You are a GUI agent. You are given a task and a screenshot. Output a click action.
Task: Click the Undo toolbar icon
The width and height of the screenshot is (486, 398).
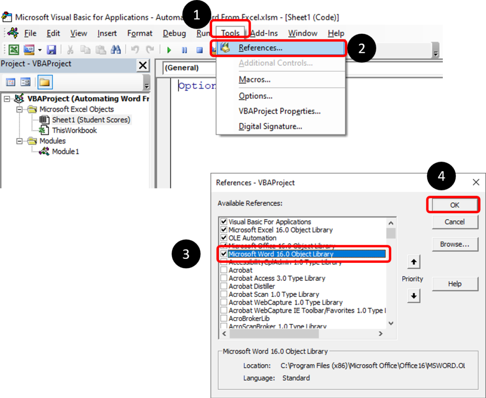[x=135, y=50]
